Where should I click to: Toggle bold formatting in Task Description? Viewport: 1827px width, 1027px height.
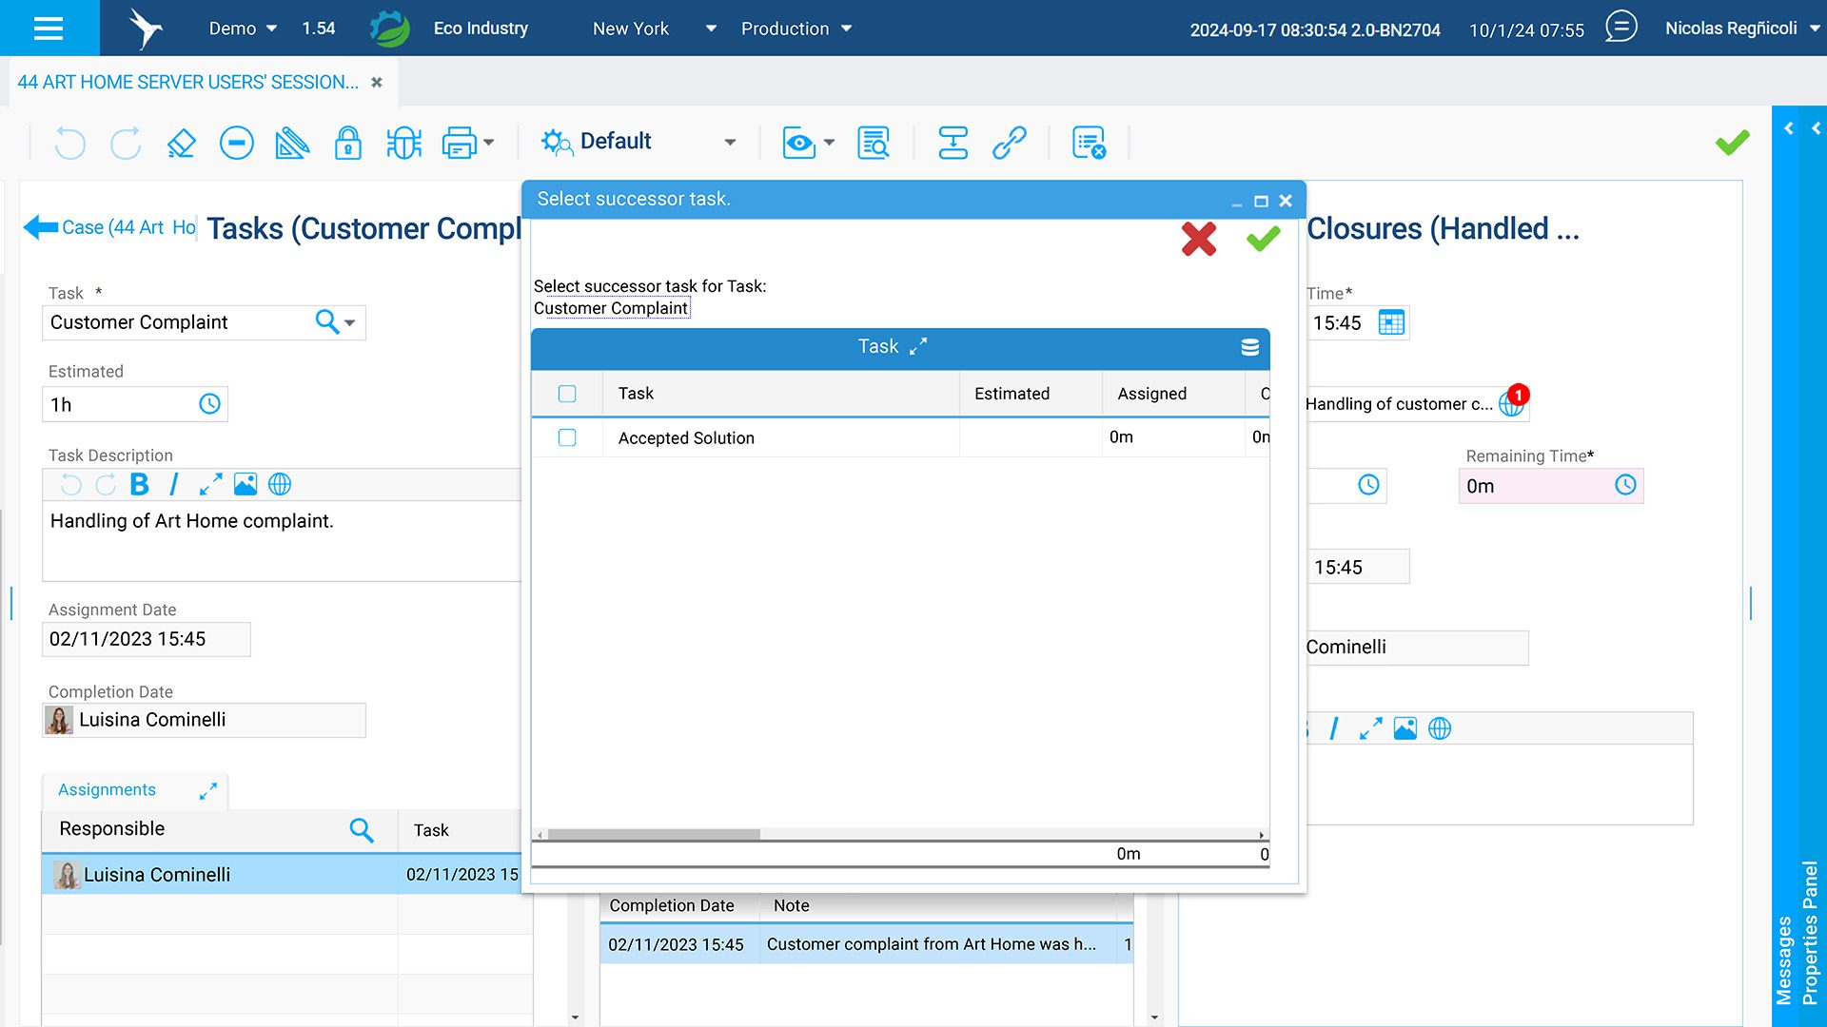[x=140, y=485]
